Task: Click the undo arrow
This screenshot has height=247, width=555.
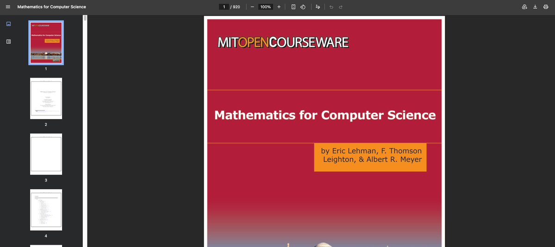Action: pyautogui.click(x=331, y=7)
